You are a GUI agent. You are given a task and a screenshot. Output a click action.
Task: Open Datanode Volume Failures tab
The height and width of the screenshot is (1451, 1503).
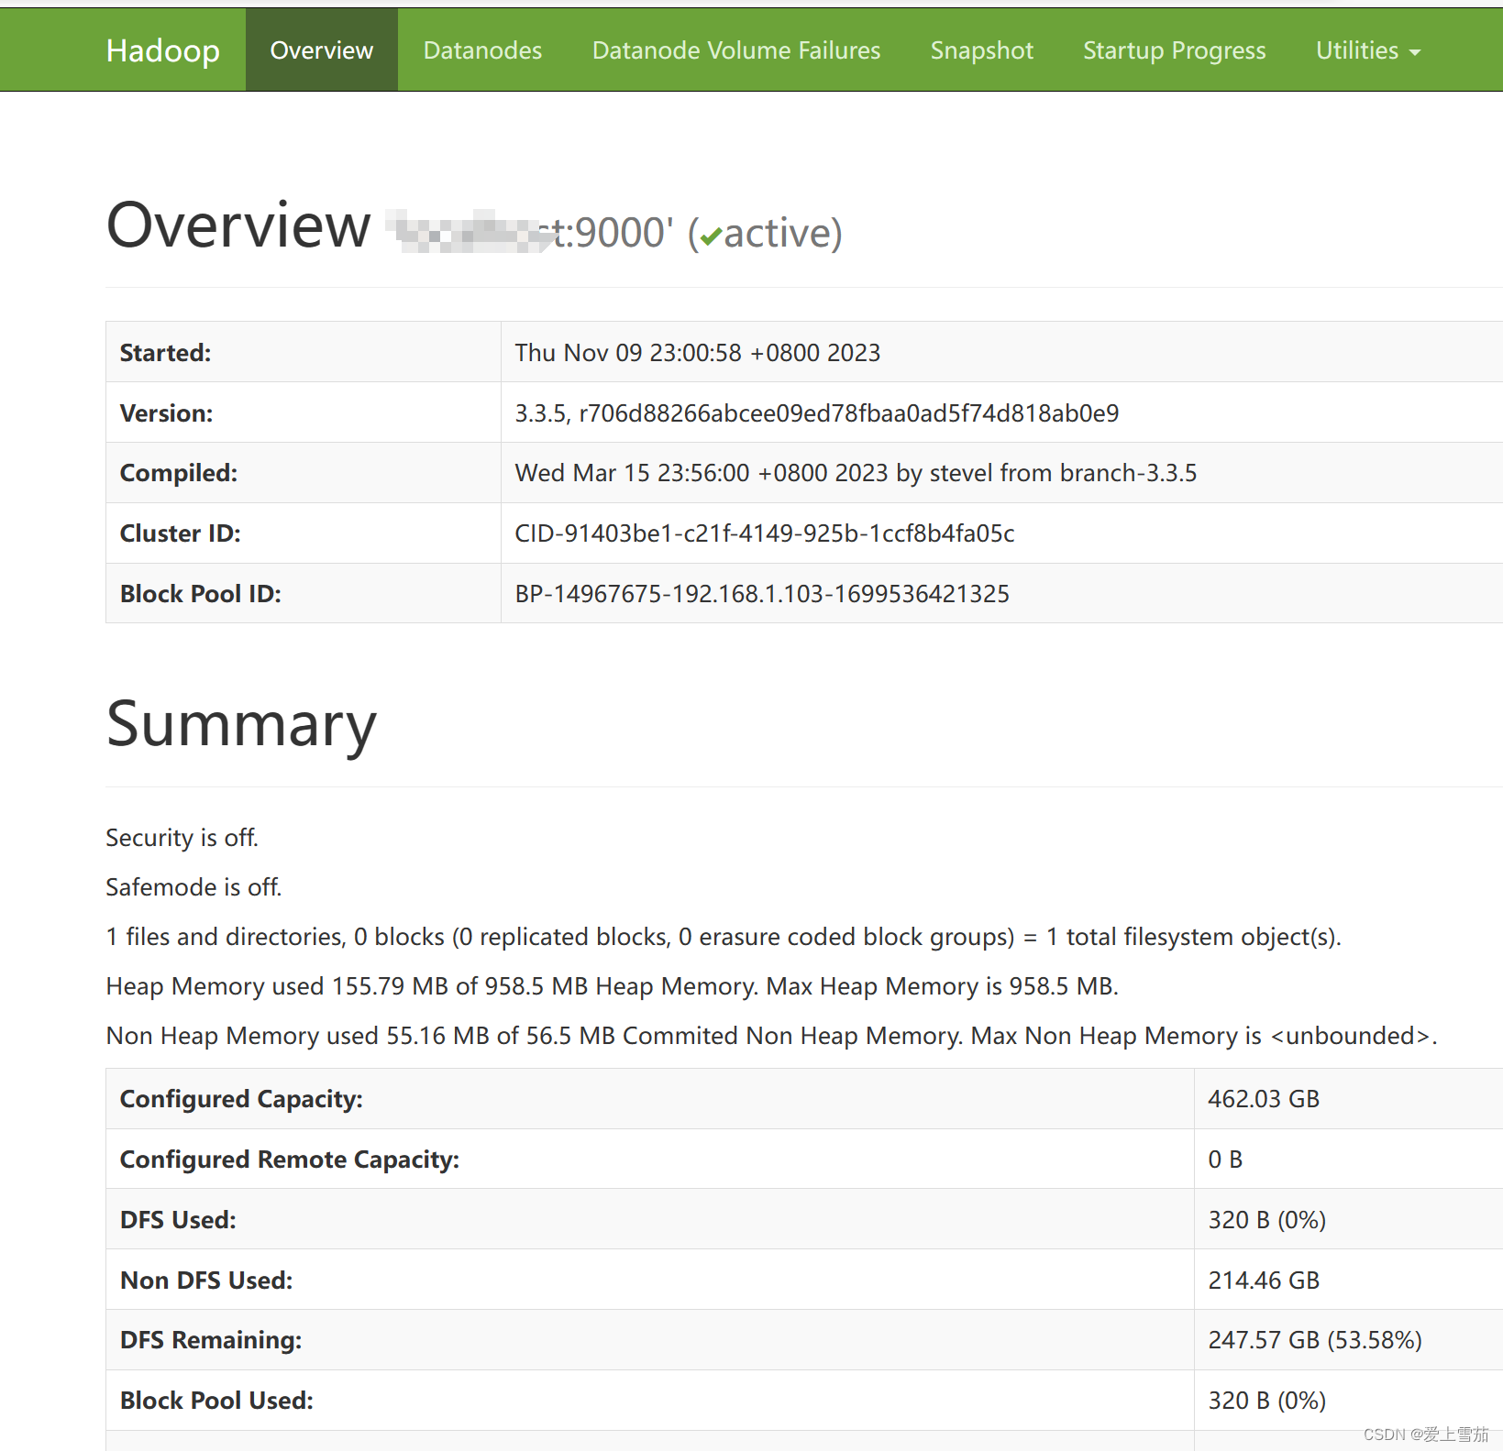click(x=736, y=50)
